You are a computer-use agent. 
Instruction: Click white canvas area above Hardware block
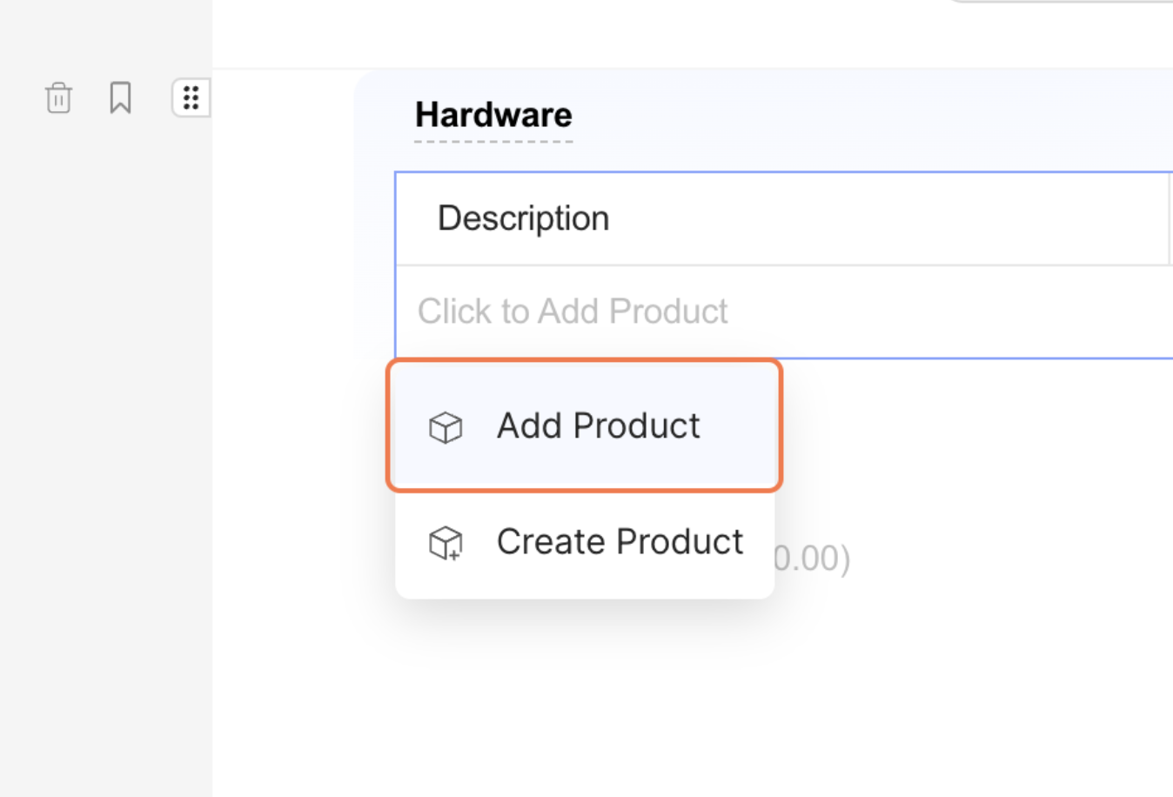(x=609, y=35)
